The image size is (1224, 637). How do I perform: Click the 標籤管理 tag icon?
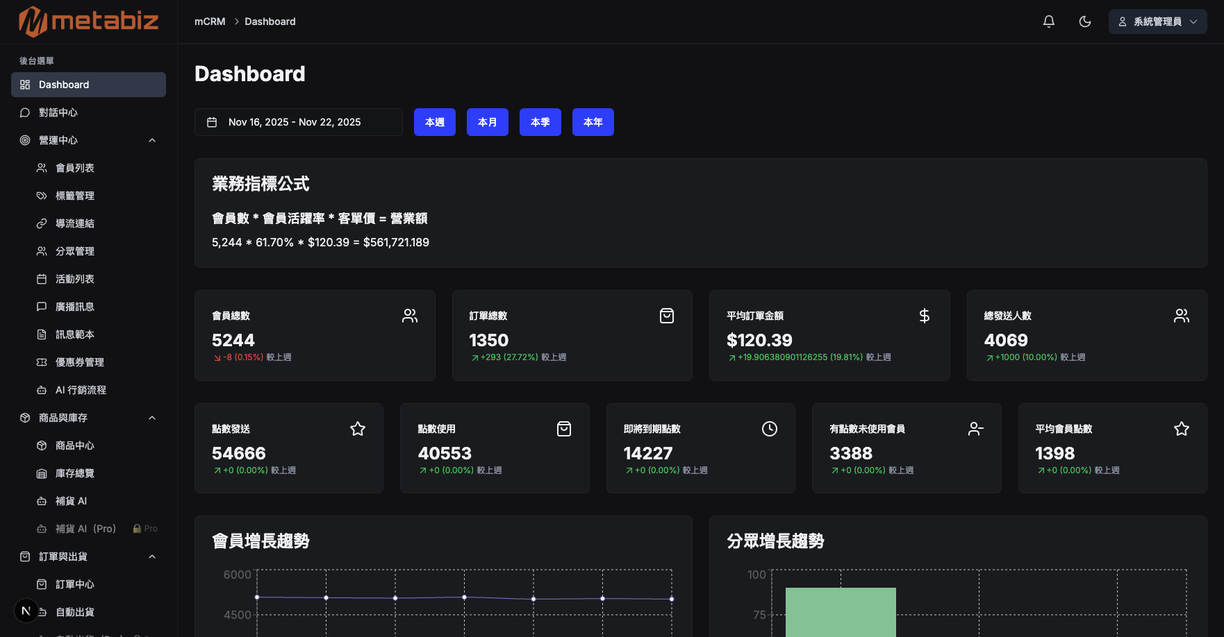(41, 195)
